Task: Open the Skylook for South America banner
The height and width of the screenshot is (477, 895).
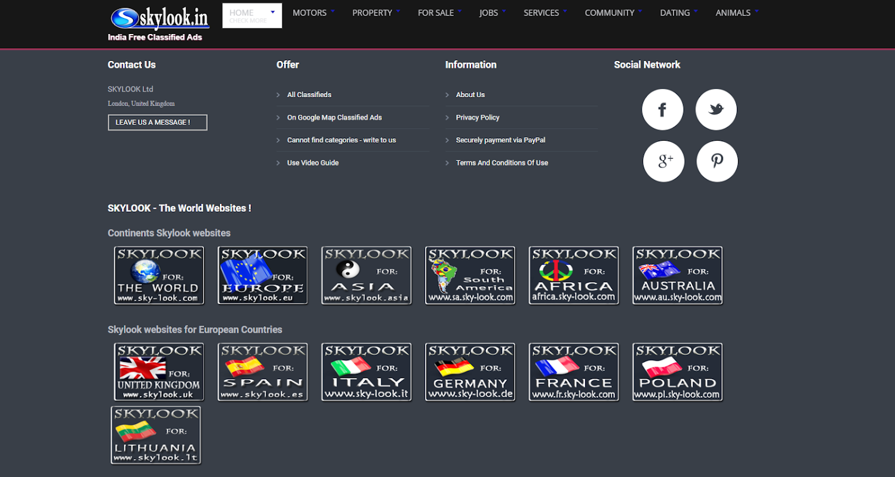Action: [470, 275]
